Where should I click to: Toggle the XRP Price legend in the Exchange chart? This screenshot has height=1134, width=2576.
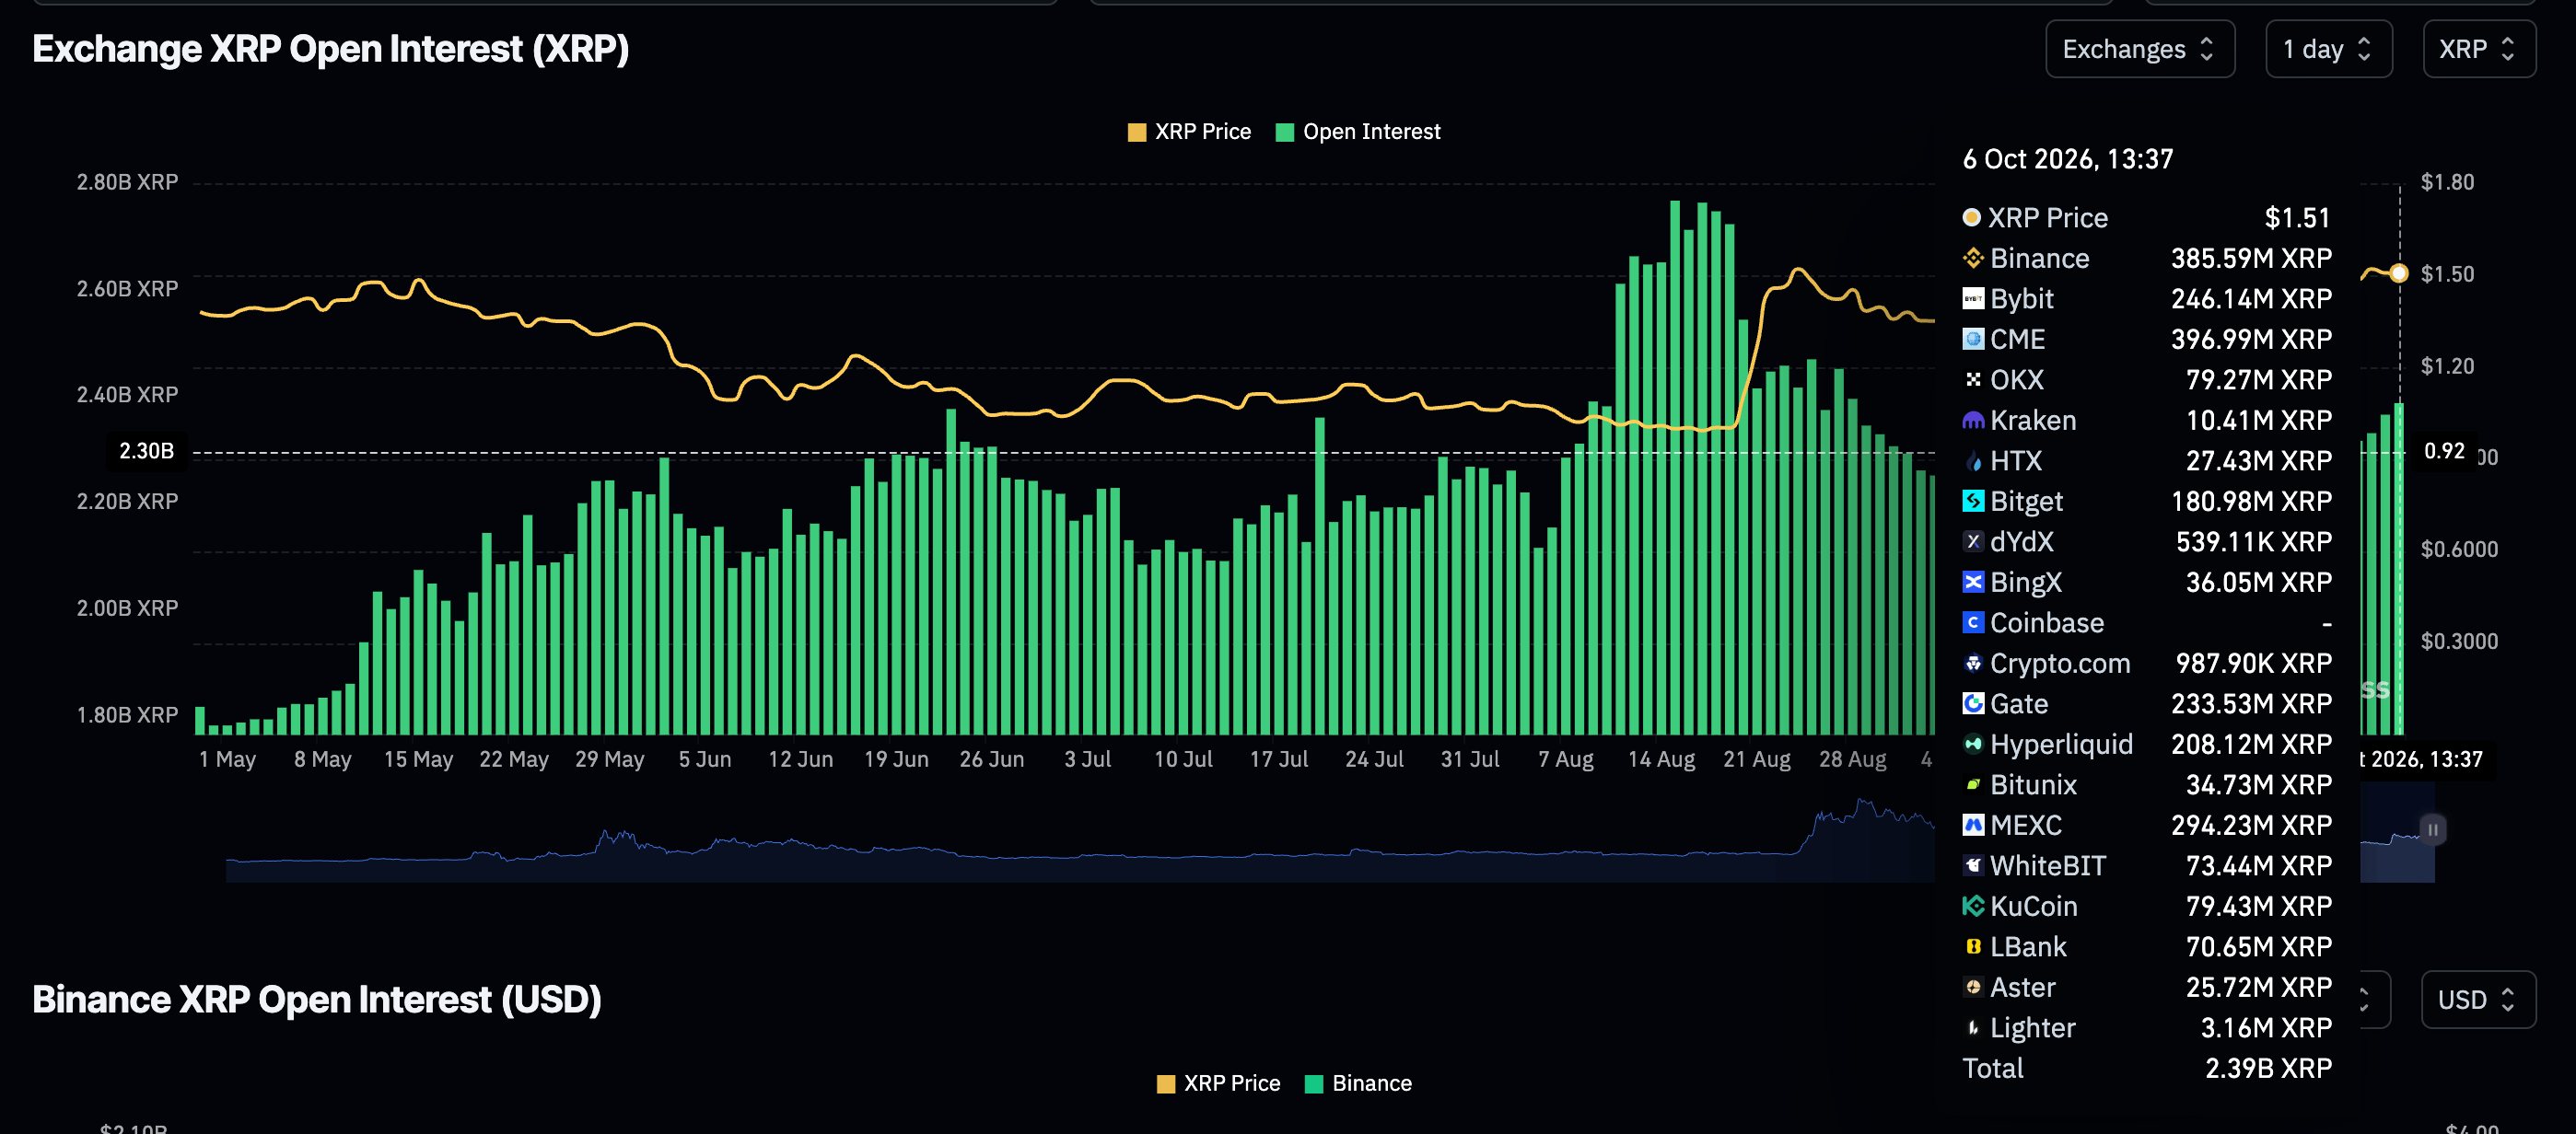(x=1189, y=132)
